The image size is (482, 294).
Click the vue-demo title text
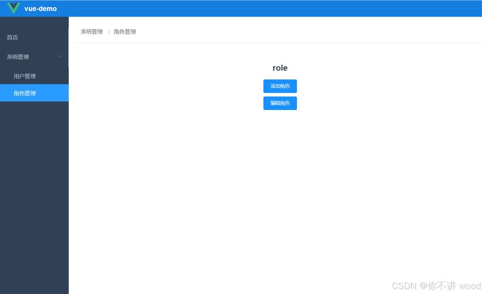(x=41, y=9)
